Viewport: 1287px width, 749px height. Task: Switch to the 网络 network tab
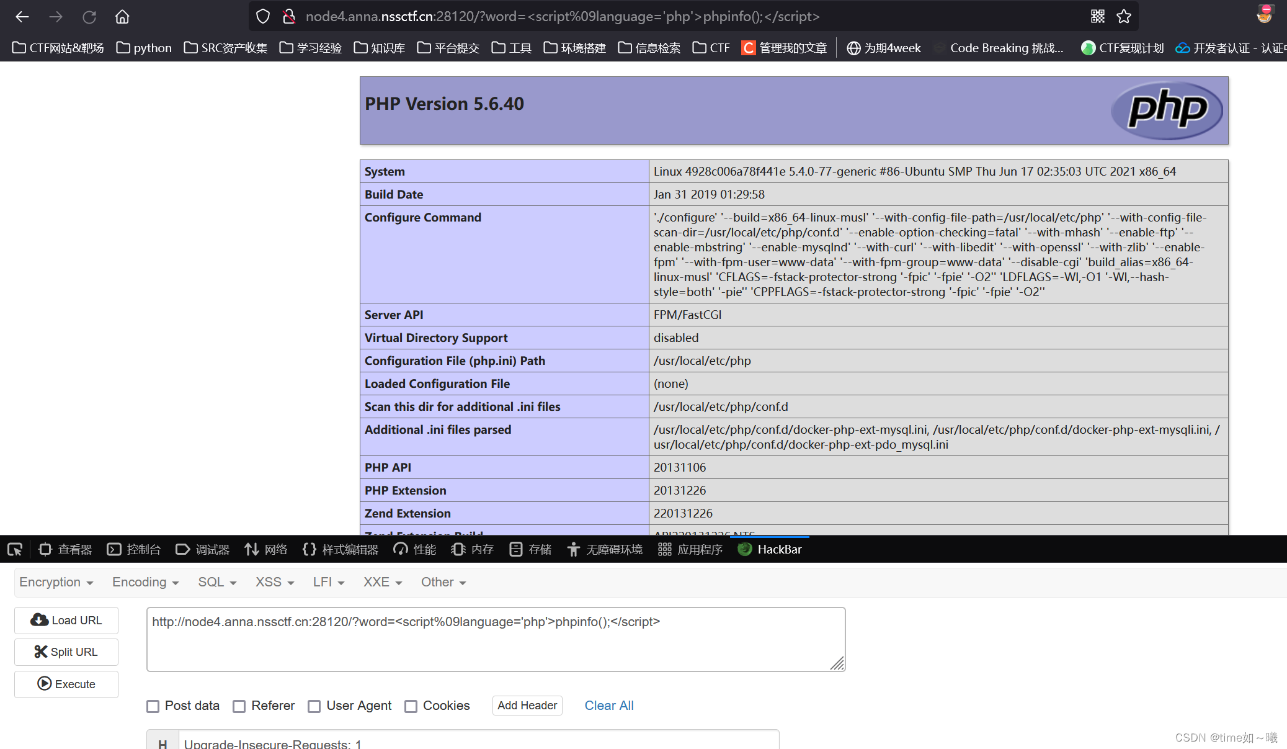click(x=266, y=549)
